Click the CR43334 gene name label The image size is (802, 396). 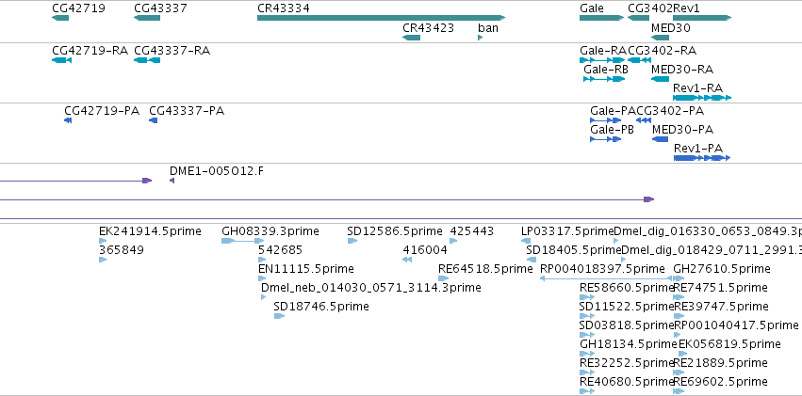[x=284, y=8]
